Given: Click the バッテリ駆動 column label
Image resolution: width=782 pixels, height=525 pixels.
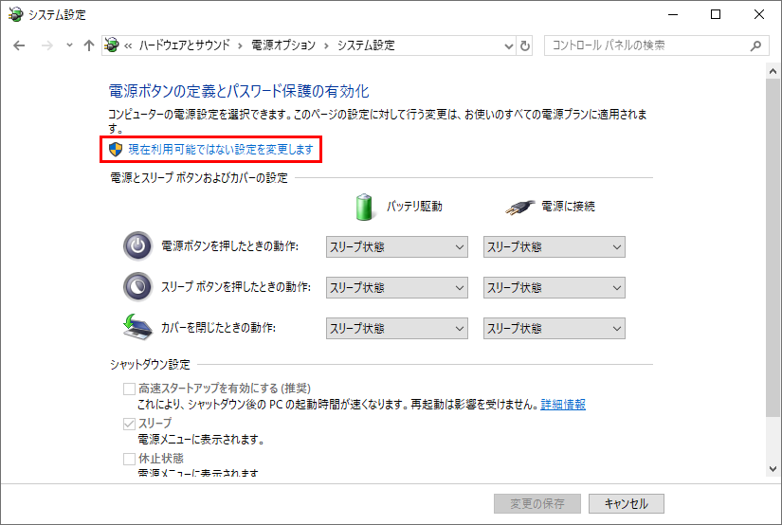Looking at the screenshot, I should click(x=414, y=207).
